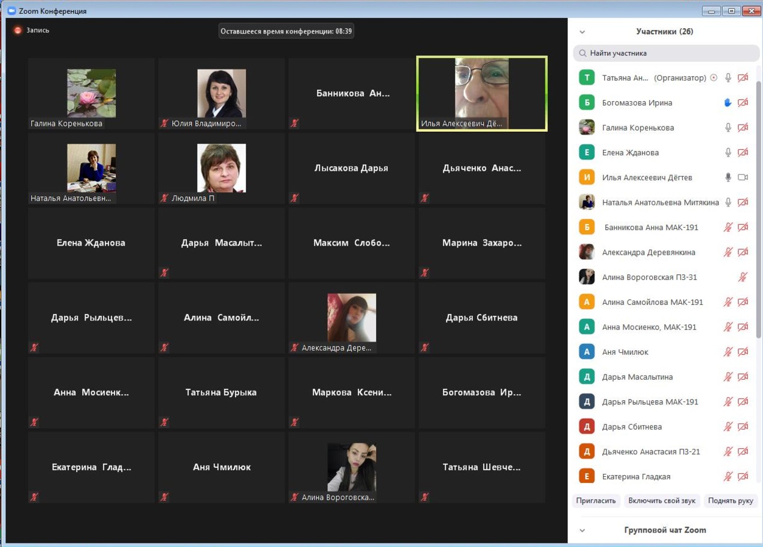Image resolution: width=763 pixels, height=547 pixels.
Task: Click the muted mic icon on Марина Захаро... tile
Action: coord(425,273)
